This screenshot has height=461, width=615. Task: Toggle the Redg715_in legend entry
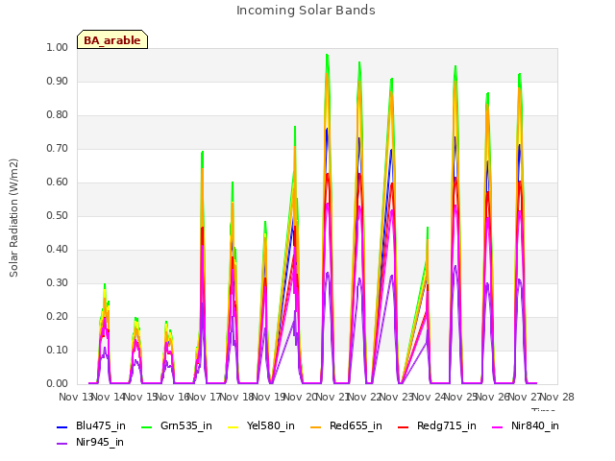click(x=437, y=426)
